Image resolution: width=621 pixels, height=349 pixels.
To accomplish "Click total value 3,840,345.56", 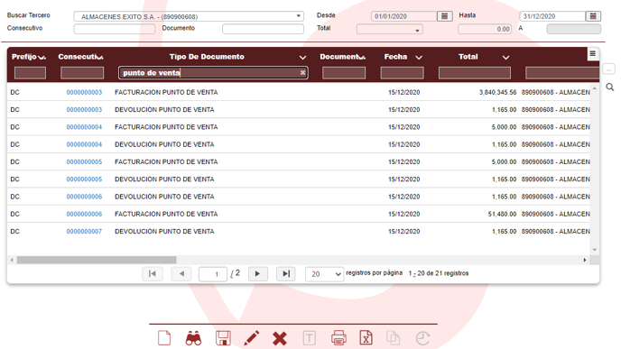I will pyautogui.click(x=497, y=92).
